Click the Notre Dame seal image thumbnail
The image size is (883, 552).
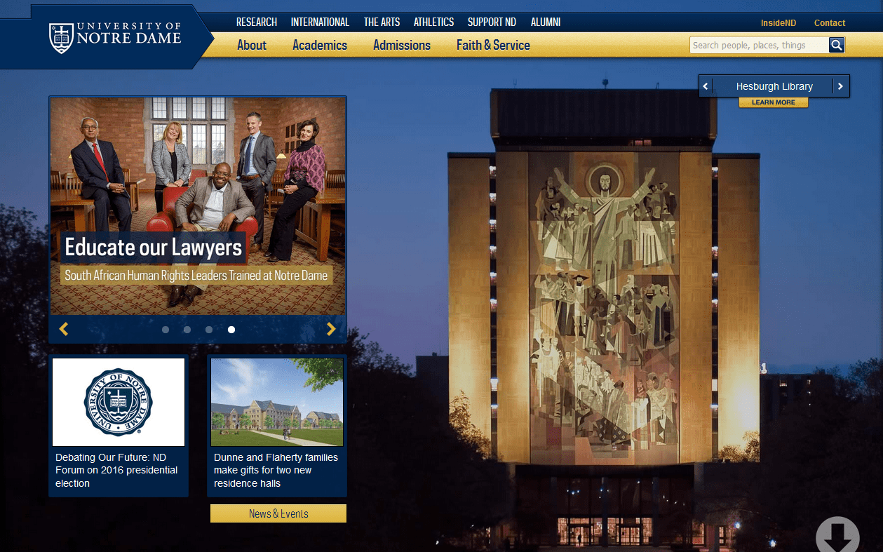pyautogui.click(x=118, y=402)
